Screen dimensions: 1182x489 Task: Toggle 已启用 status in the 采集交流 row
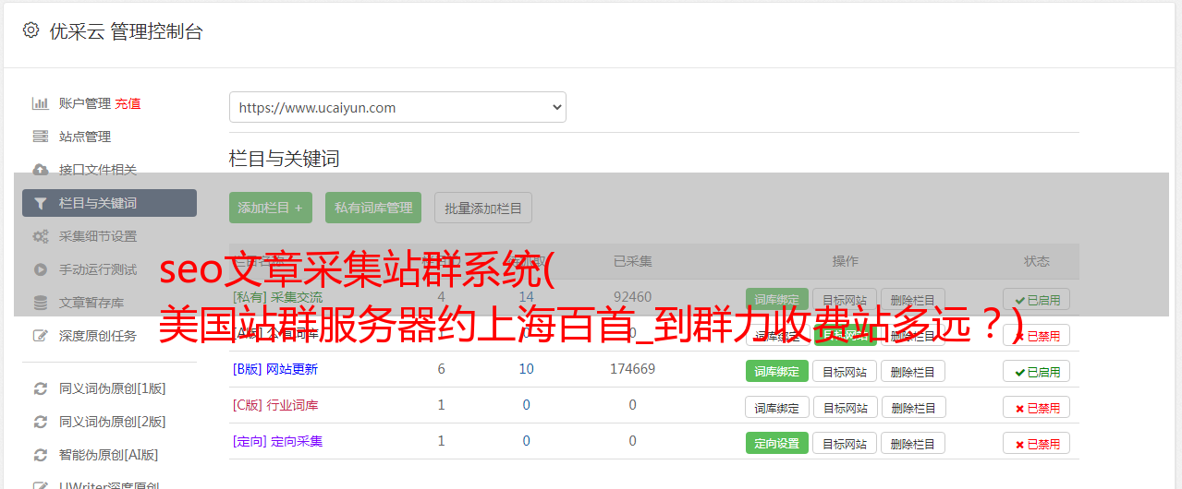click(x=1037, y=299)
